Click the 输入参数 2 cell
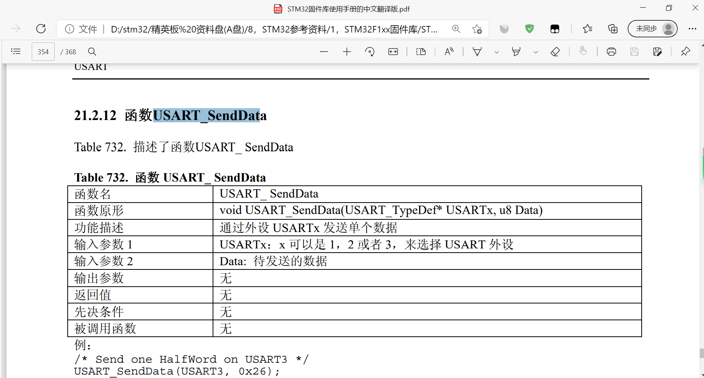 coord(140,261)
